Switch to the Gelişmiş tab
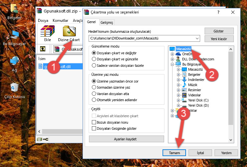The width and height of the screenshot is (247, 167). point(107,22)
